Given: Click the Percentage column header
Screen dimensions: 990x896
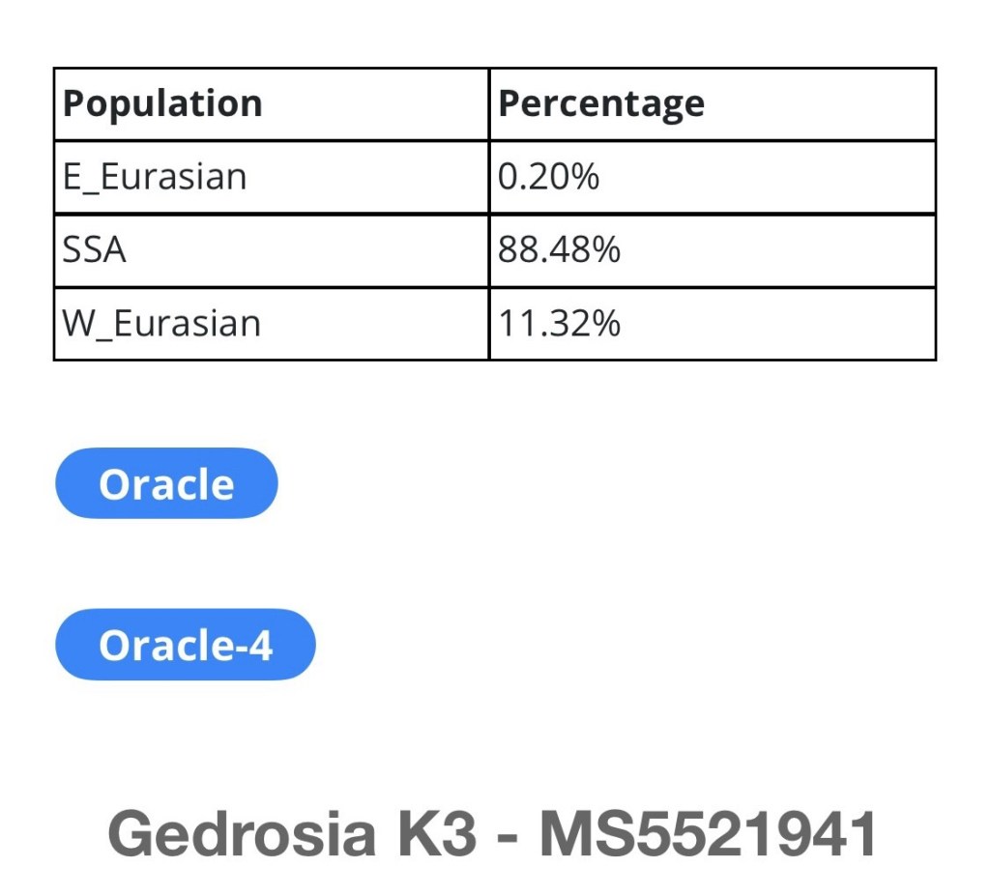Looking at the screenshot, I should [600, 103].
